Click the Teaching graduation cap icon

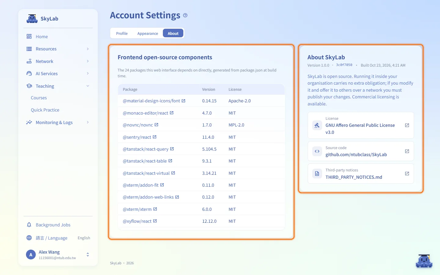coord(29,86)
